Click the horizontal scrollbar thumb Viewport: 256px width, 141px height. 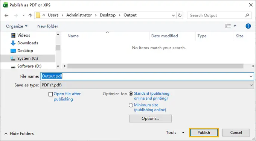155,66
